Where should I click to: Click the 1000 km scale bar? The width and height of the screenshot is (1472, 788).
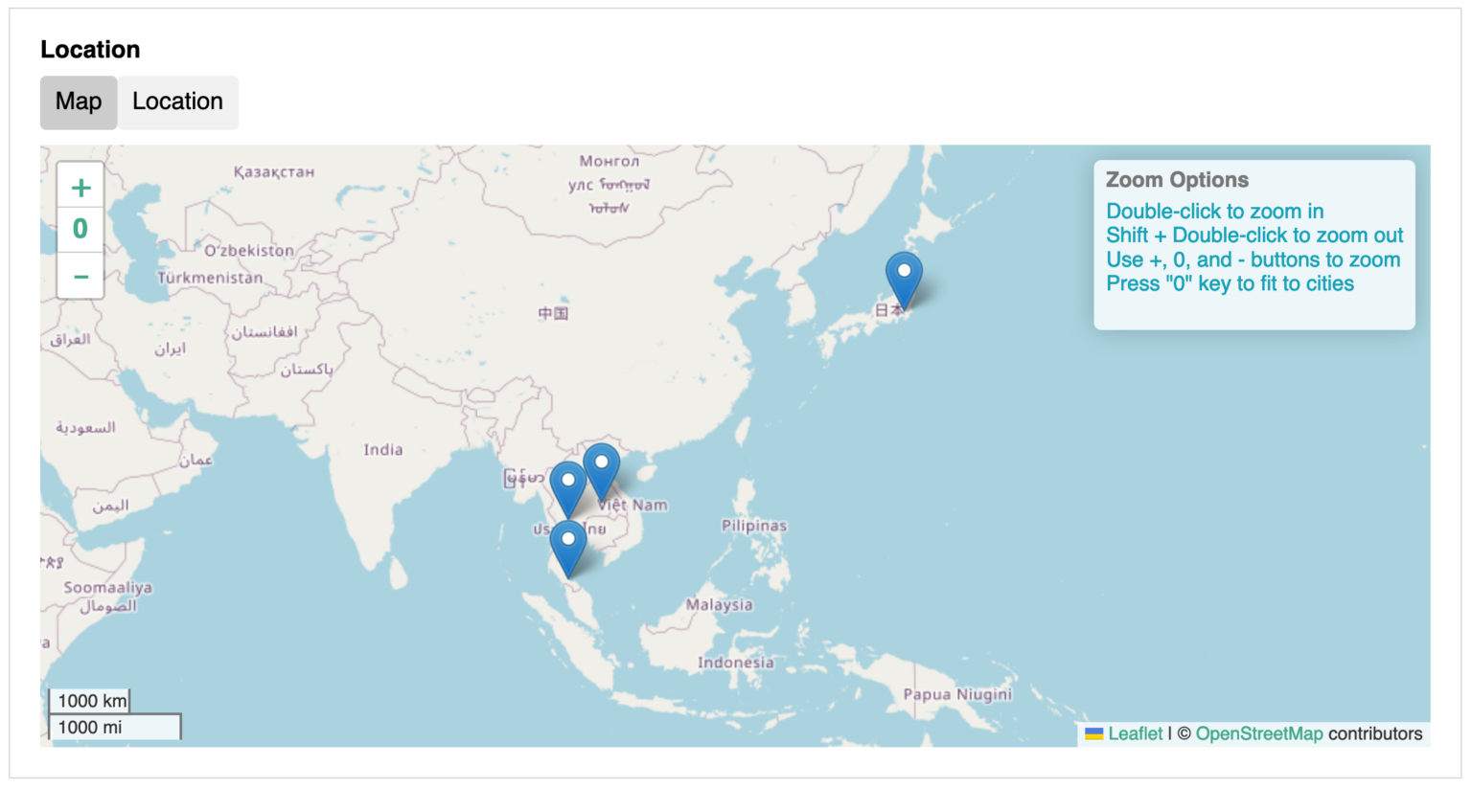pyautogui.click(x=90, y=701)
